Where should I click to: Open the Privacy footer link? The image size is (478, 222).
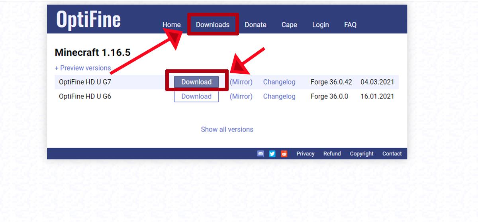tap(306, 153)
